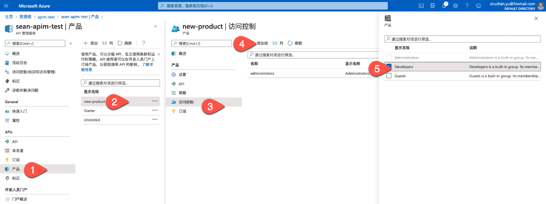Open the directory and subscription filter icon

tap(433, 6)
